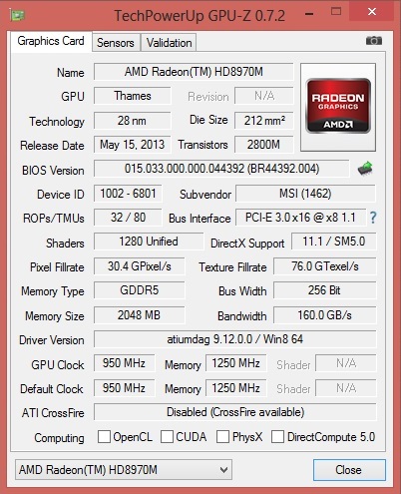Click the Driver Version text field
This screenshot has width=401, height=494.
pos(235,339)
